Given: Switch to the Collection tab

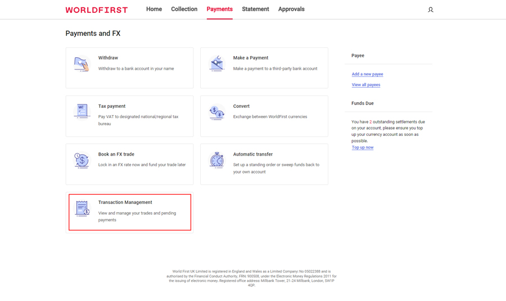Looking at the screenshot, I should pos(184,9).
